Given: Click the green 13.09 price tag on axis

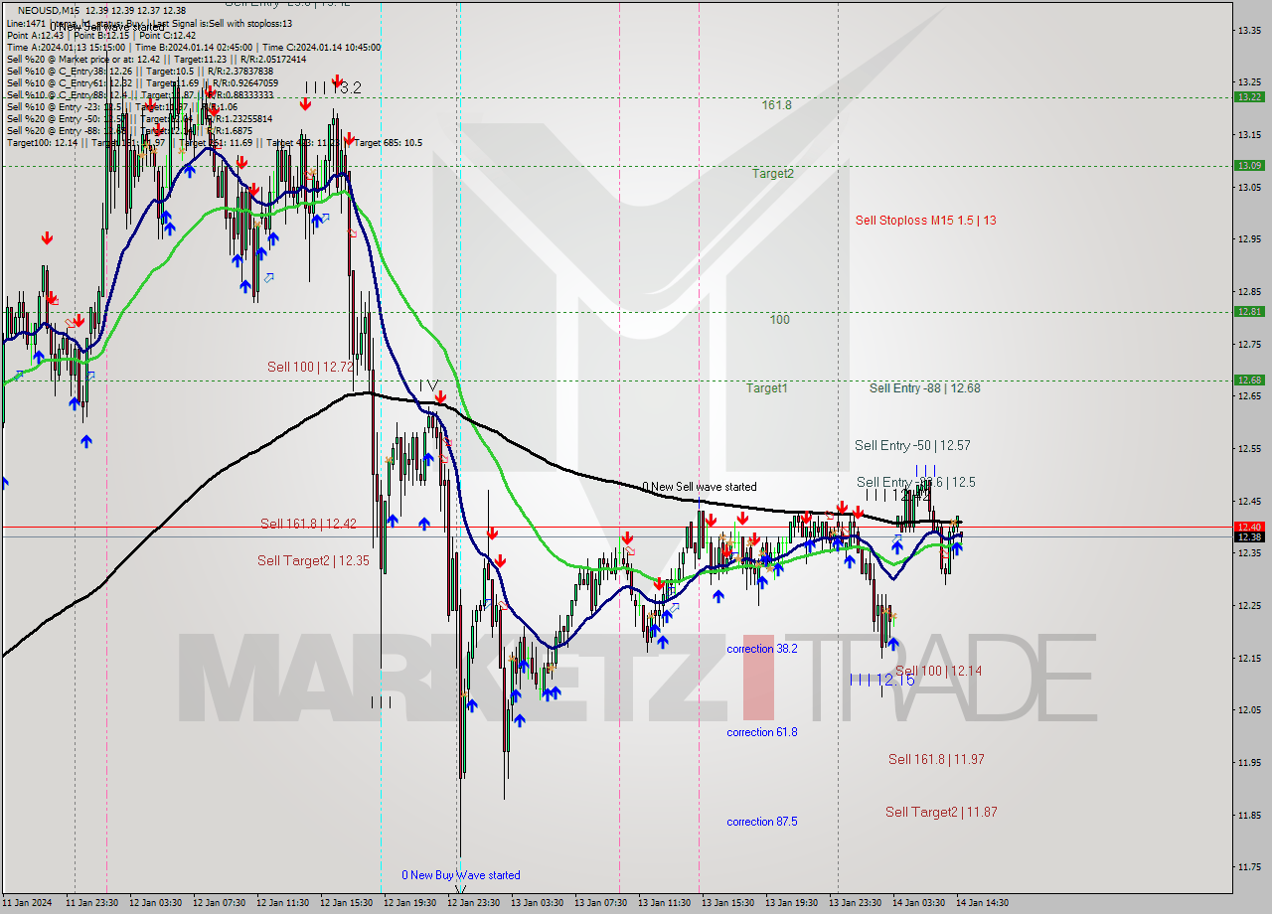Looking at the screenshot, I should tap(1249, 166).
